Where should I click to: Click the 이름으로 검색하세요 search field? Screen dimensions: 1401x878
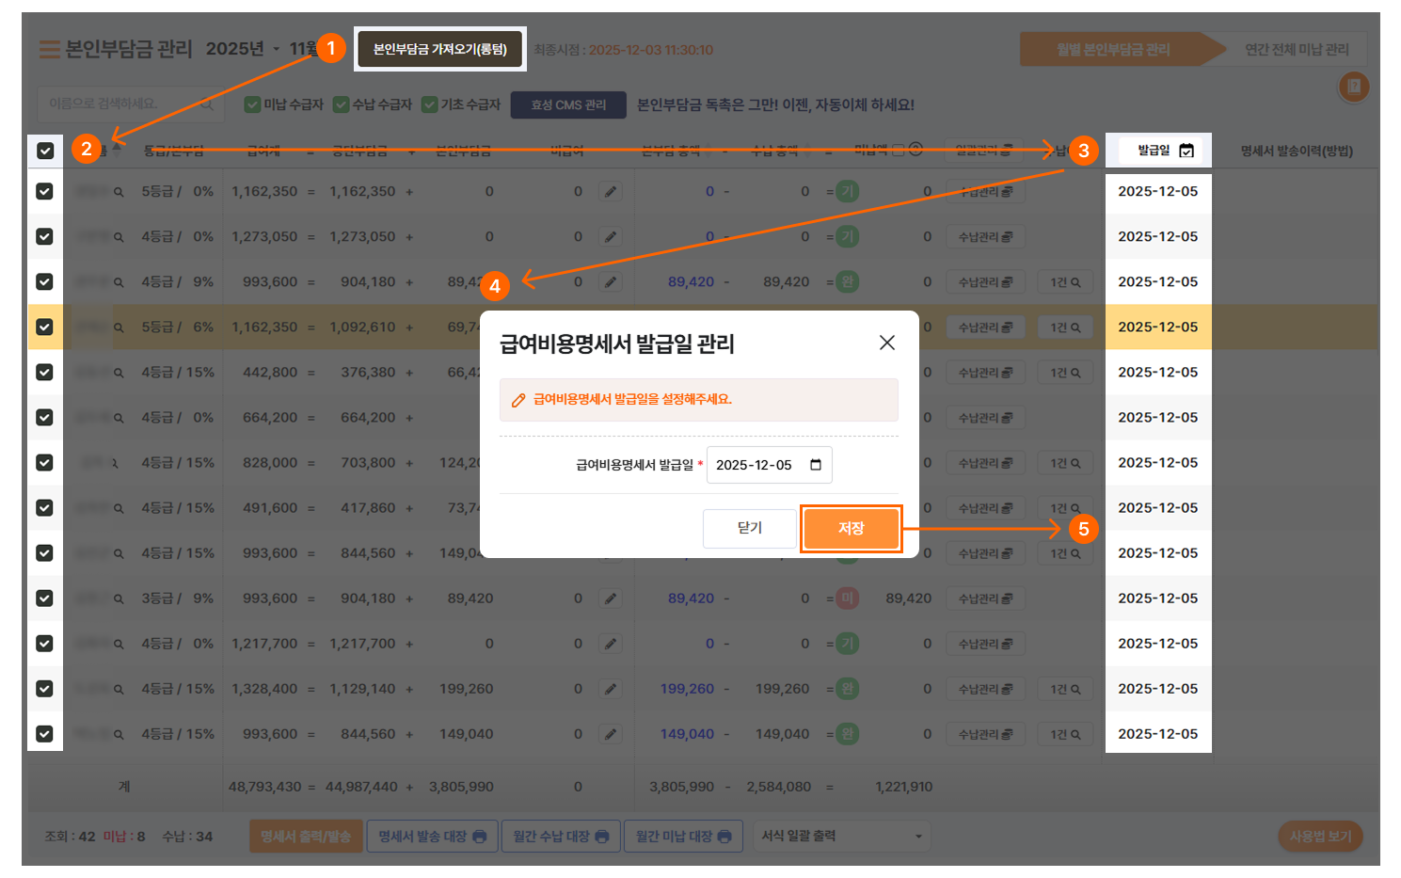[x=118, y=104]
